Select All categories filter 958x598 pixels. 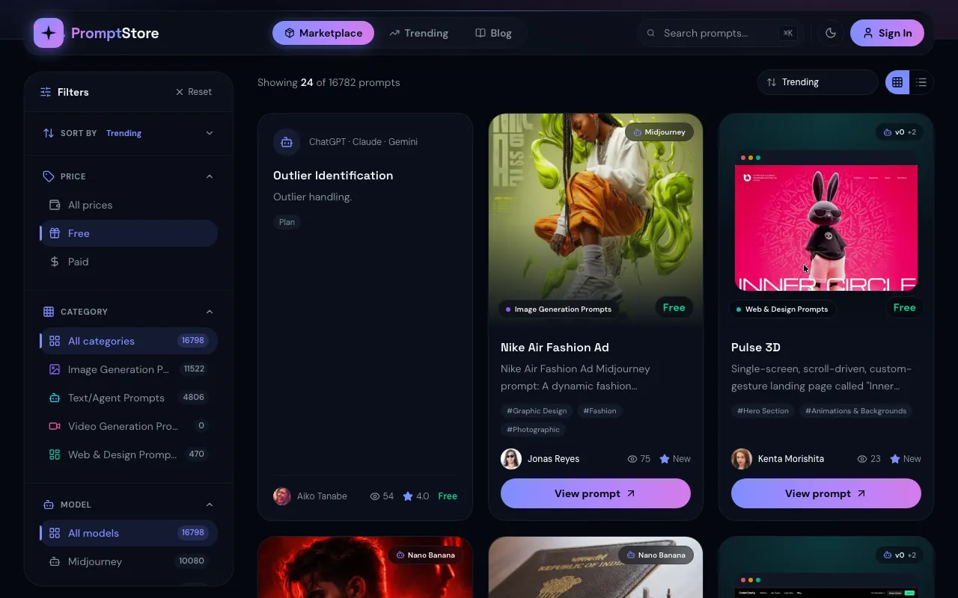(129, 341)
